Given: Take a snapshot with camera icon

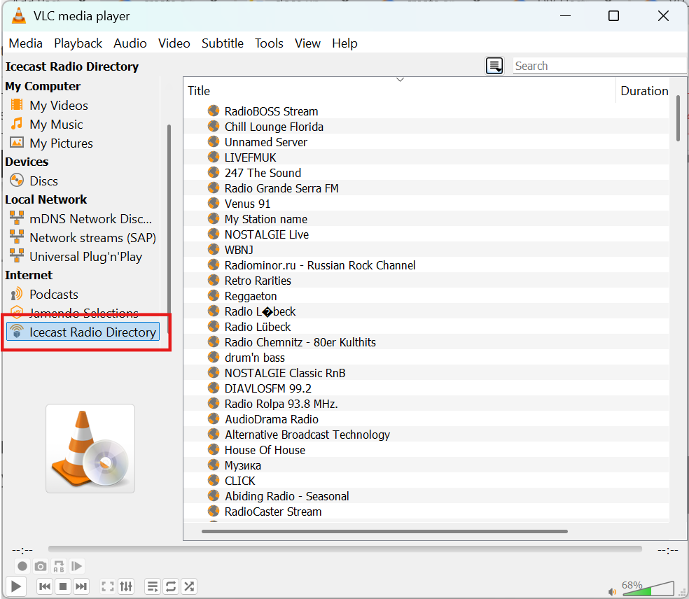Looking at the screenshot, I should (x=41, y=567).
